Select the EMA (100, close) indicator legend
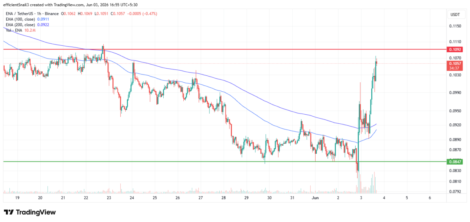Viewport: 470px width, 222px height. [20, 19]
